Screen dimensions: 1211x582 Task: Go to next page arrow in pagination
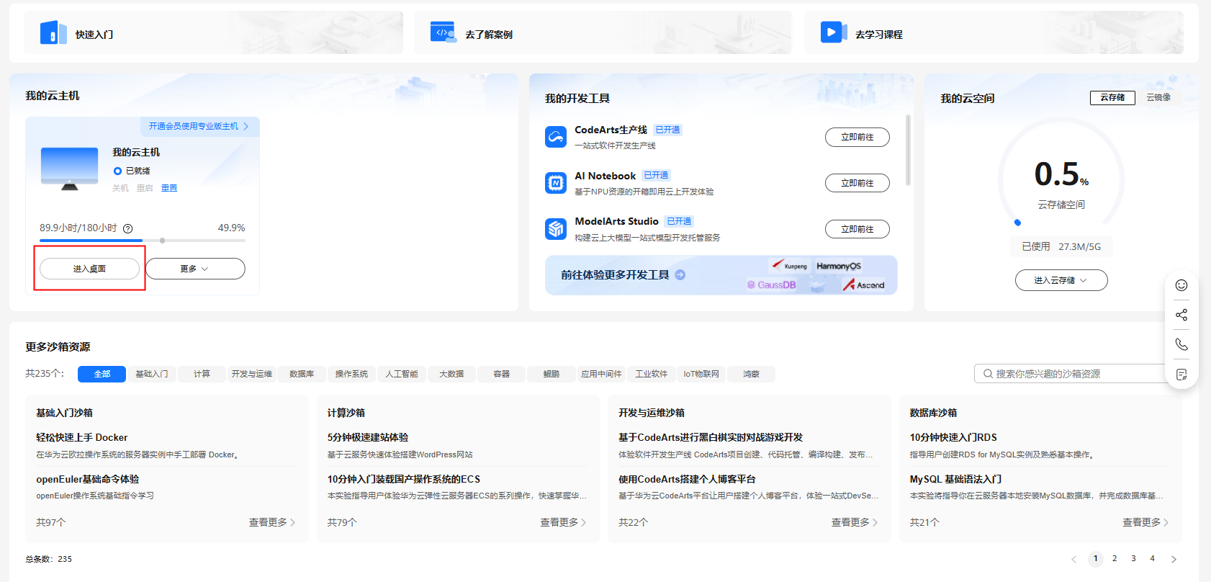pyautogui.click(x=1174, y=559)
